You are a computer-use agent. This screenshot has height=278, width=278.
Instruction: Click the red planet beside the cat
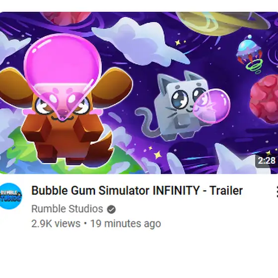tap(264, 99)
